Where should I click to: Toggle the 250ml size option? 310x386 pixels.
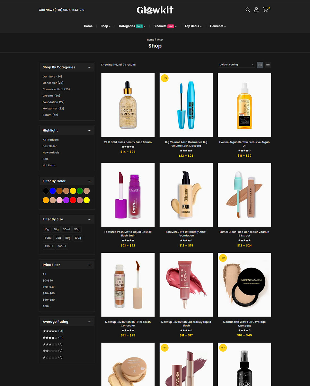pos(49,246)
